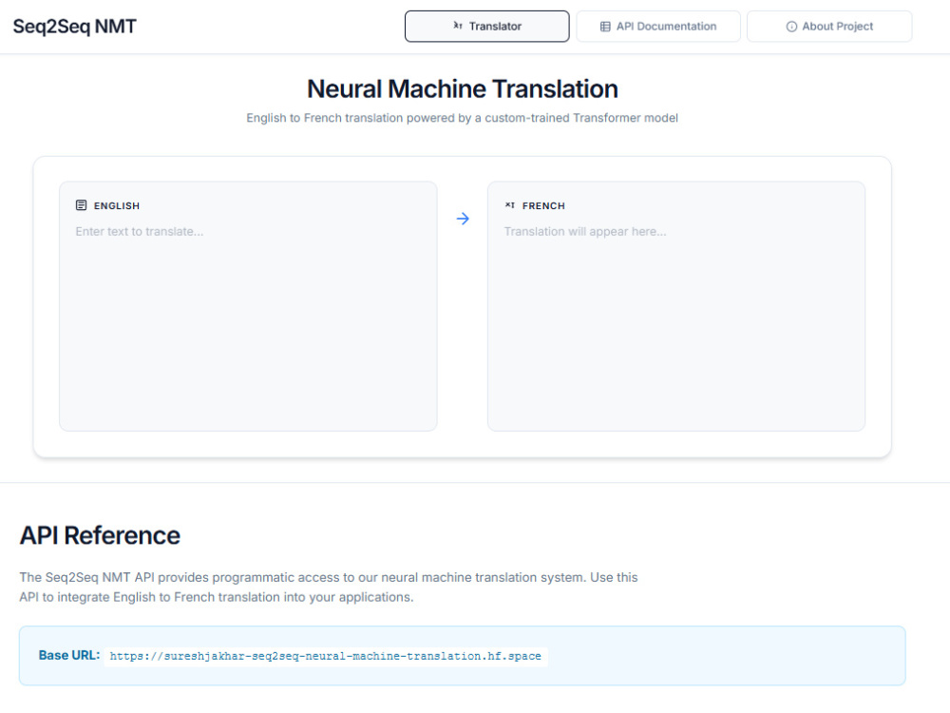
Task: Click the Neural Machine Translation heading
Action: 463,89
